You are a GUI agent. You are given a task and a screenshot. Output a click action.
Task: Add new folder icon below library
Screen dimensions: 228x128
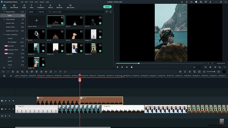4,68
